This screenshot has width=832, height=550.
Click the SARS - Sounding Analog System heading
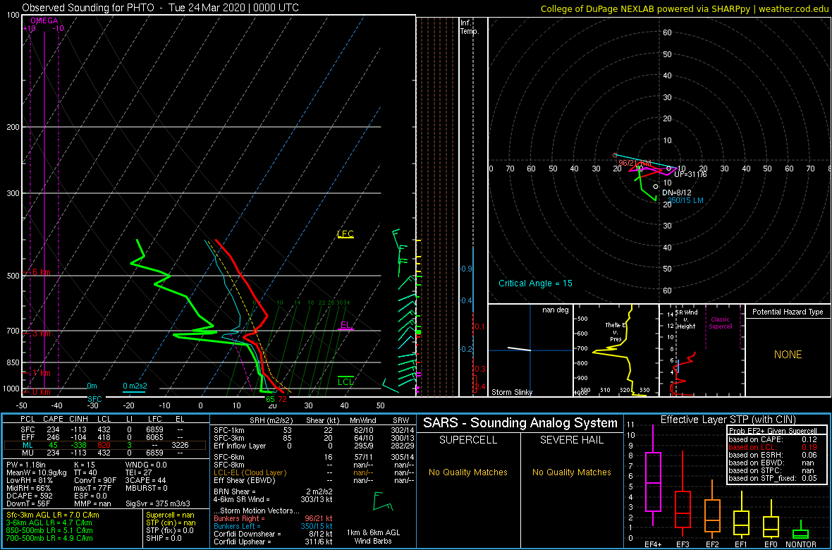coord(520,423)
